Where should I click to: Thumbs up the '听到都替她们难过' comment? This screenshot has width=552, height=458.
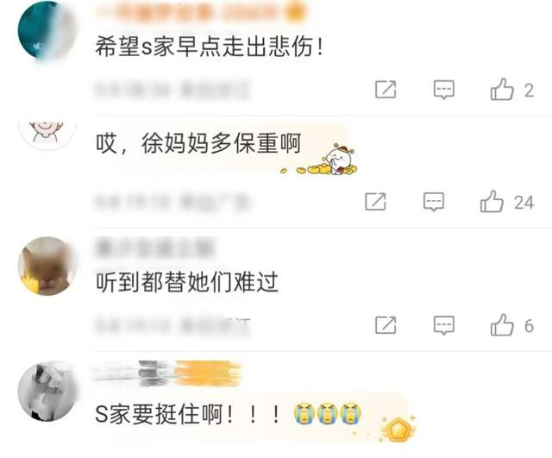pos(502,325)
